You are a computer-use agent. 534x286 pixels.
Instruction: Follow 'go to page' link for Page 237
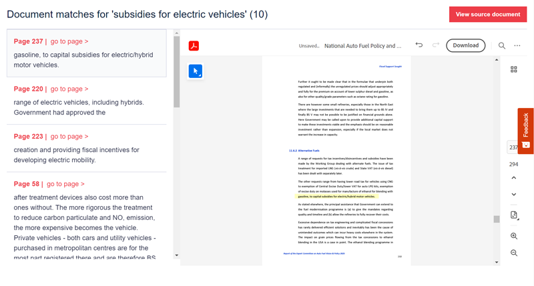[69, 41]
